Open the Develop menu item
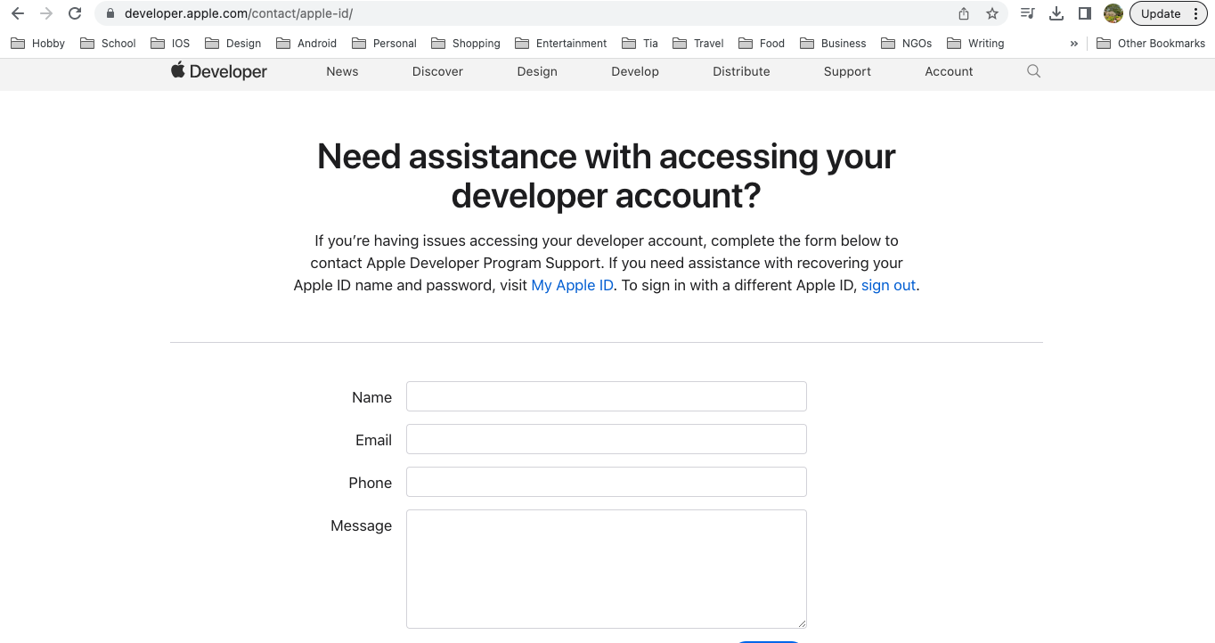 pyautogui.click(x=635, y=71)
